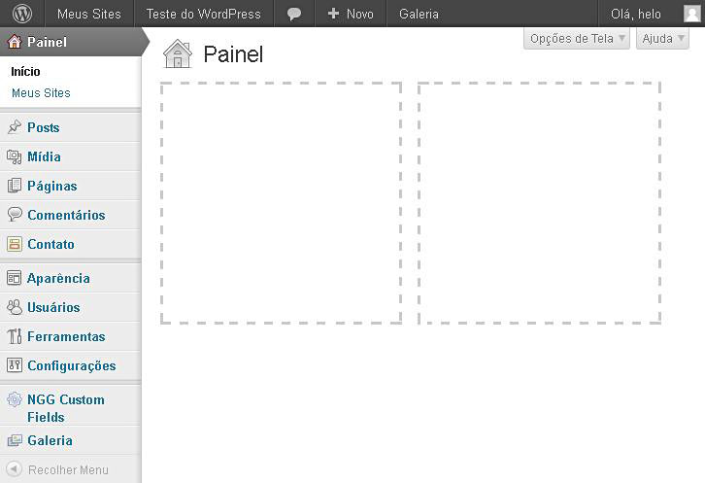
Task: Click the Posts pushpin icon
Action: coord(15,127)
